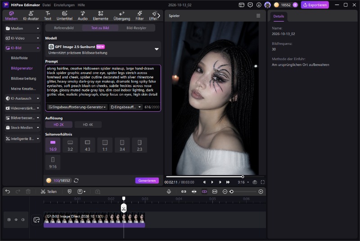
Task: Select the Text tool
Action: [48, 16]
